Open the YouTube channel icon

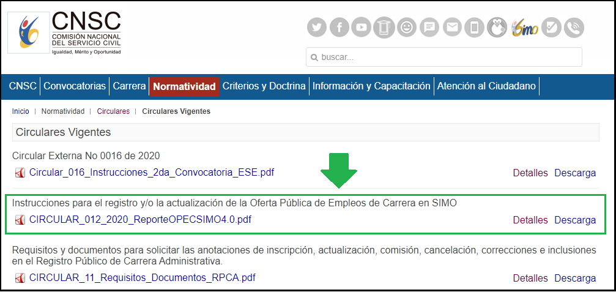(362, 28)
